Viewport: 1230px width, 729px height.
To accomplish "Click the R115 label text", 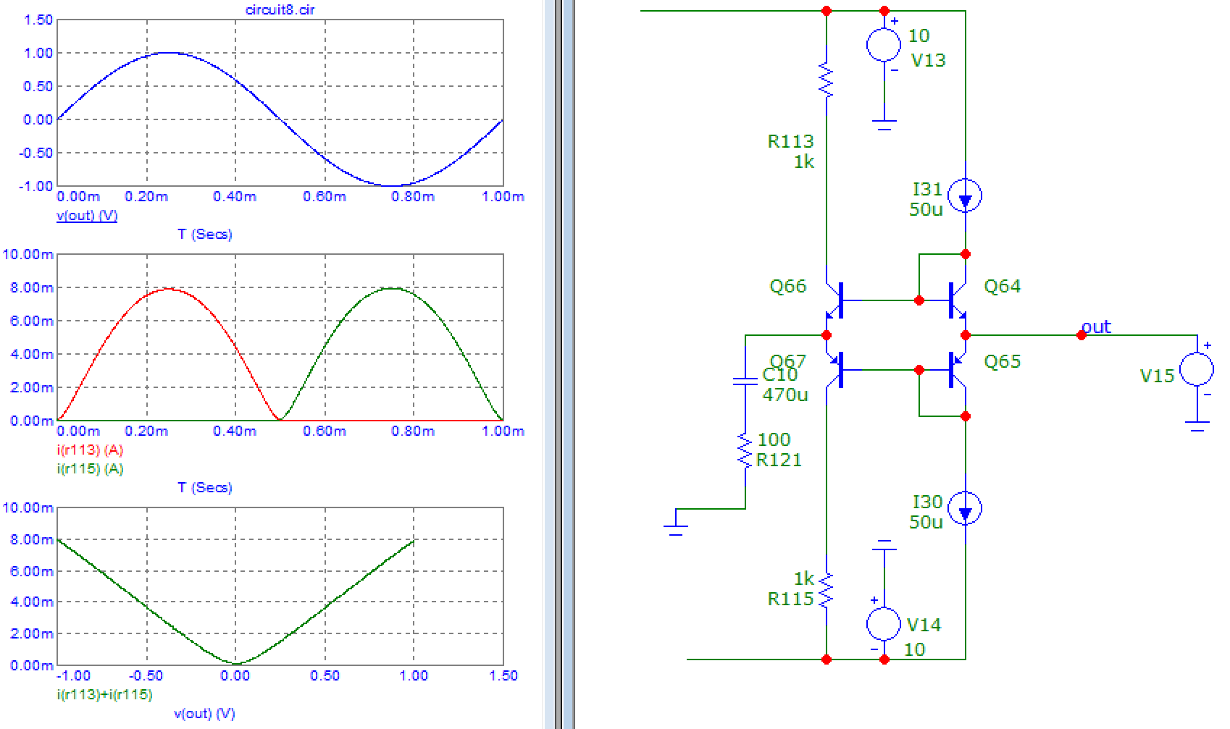I will pos(790,599).
